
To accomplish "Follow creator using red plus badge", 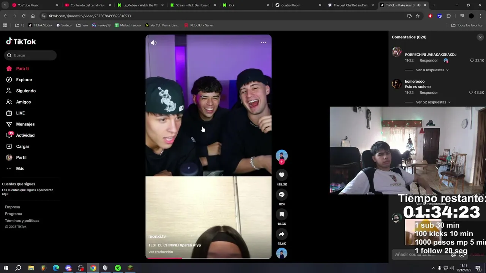I will 282,162.
